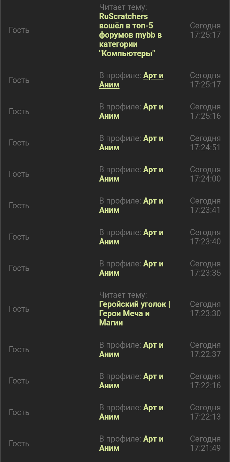Click Гость label in the Геройский уголок row
The image size is (230, 462).
click(x=19, y=309)
